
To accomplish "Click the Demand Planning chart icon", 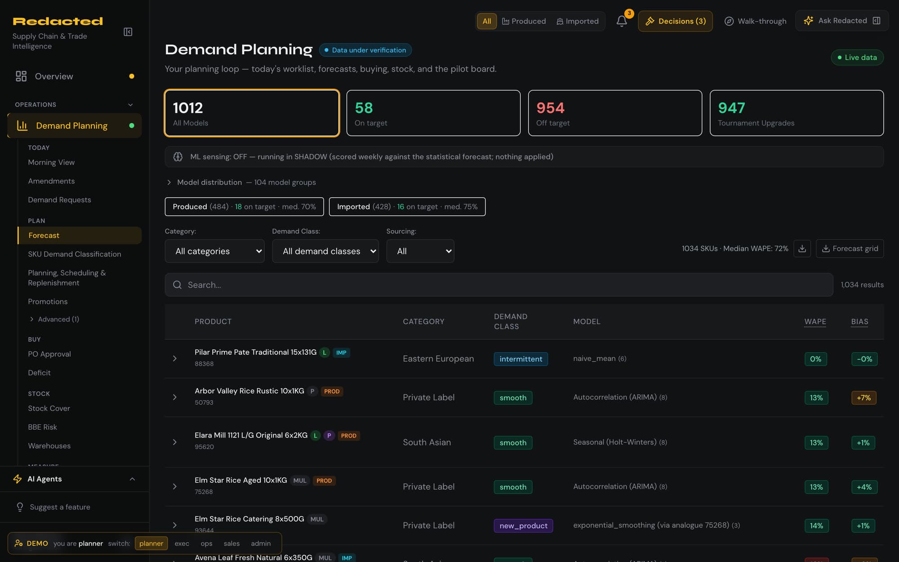I will coord(22,125).
